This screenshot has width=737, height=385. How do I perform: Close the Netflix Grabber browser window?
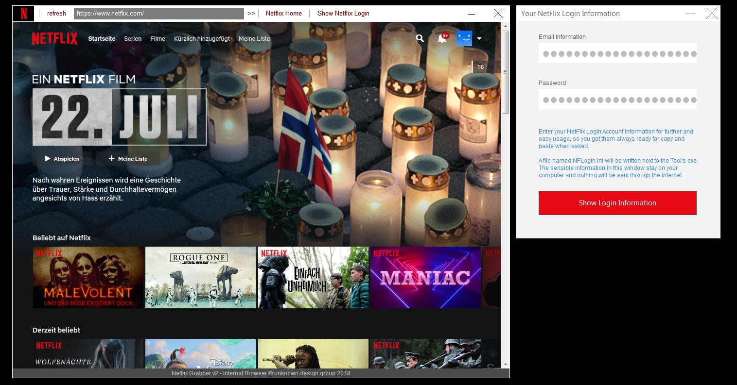point(498,14)
